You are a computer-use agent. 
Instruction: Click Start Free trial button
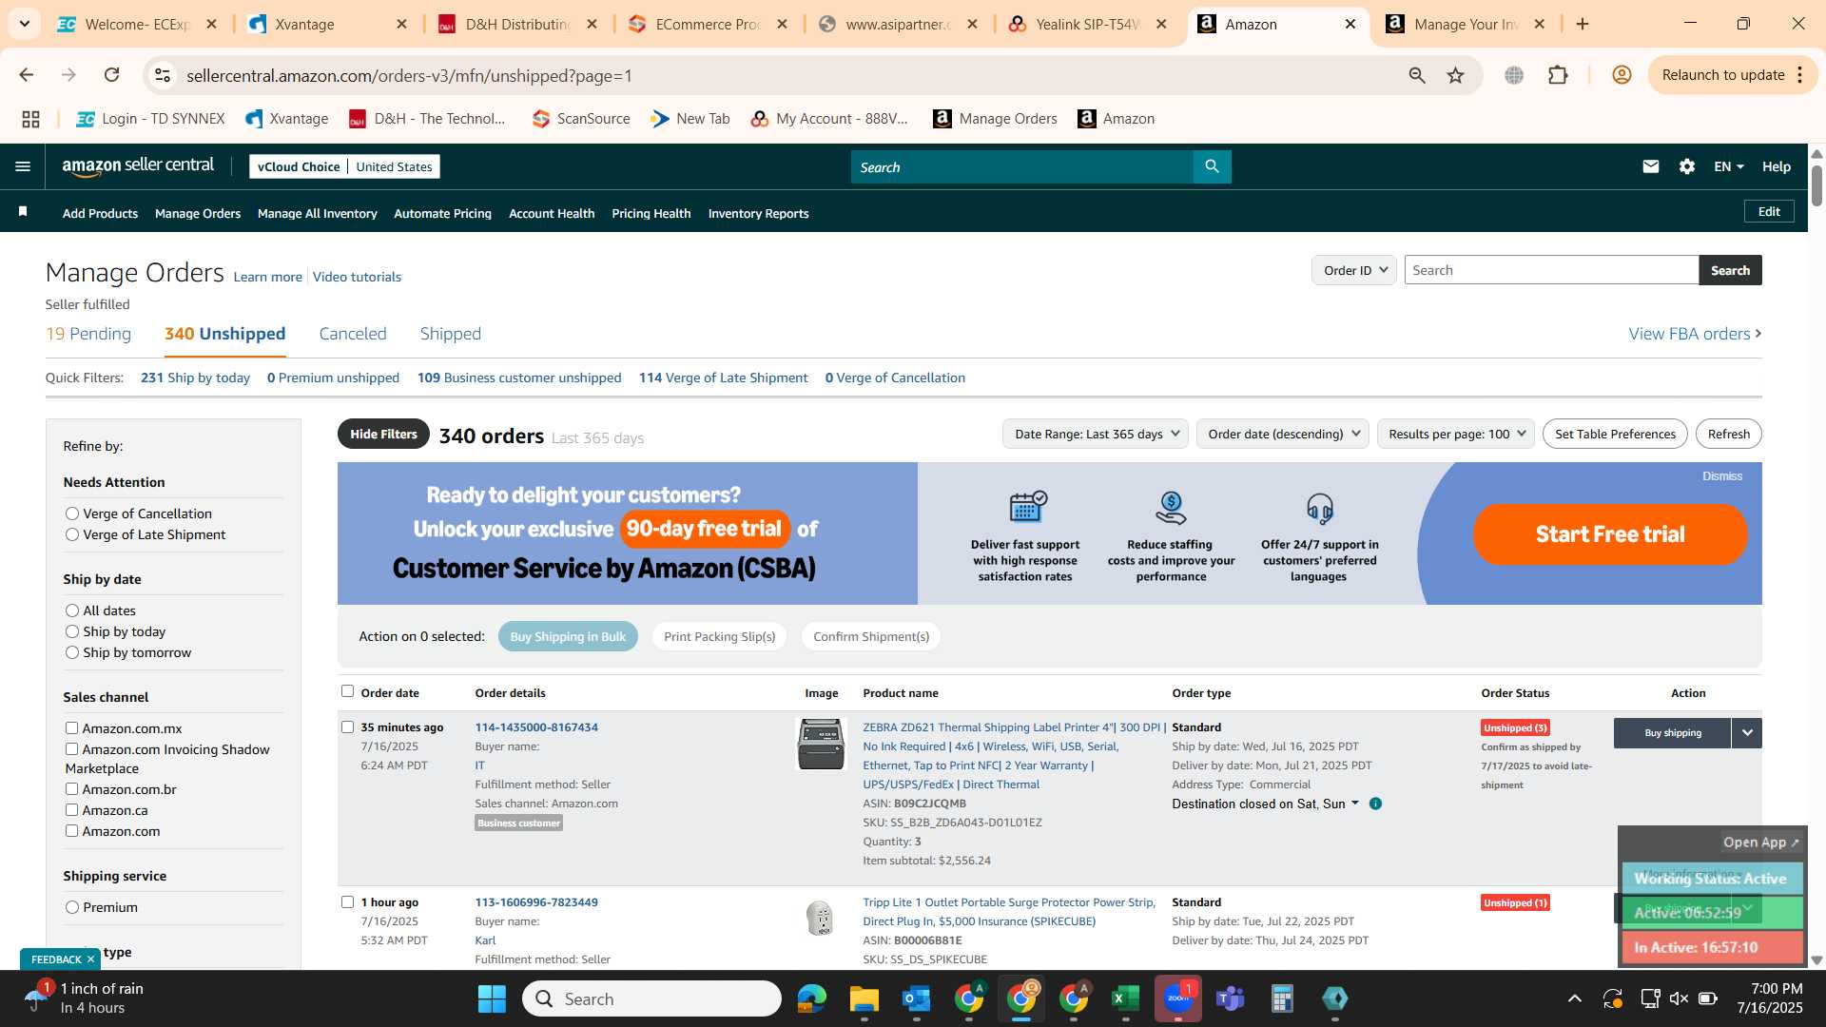pyautogui.click(x=1610, y=533)
